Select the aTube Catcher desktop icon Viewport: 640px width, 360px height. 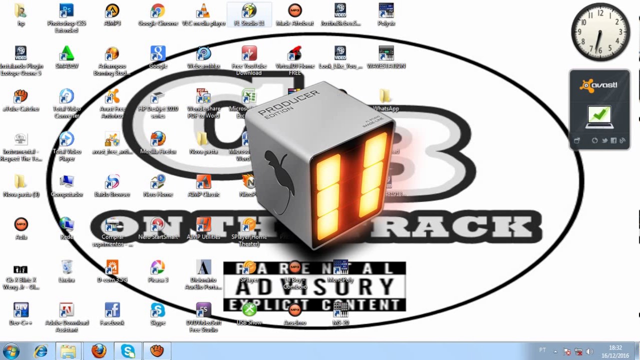pyautogui.click(x=21, y=100)
